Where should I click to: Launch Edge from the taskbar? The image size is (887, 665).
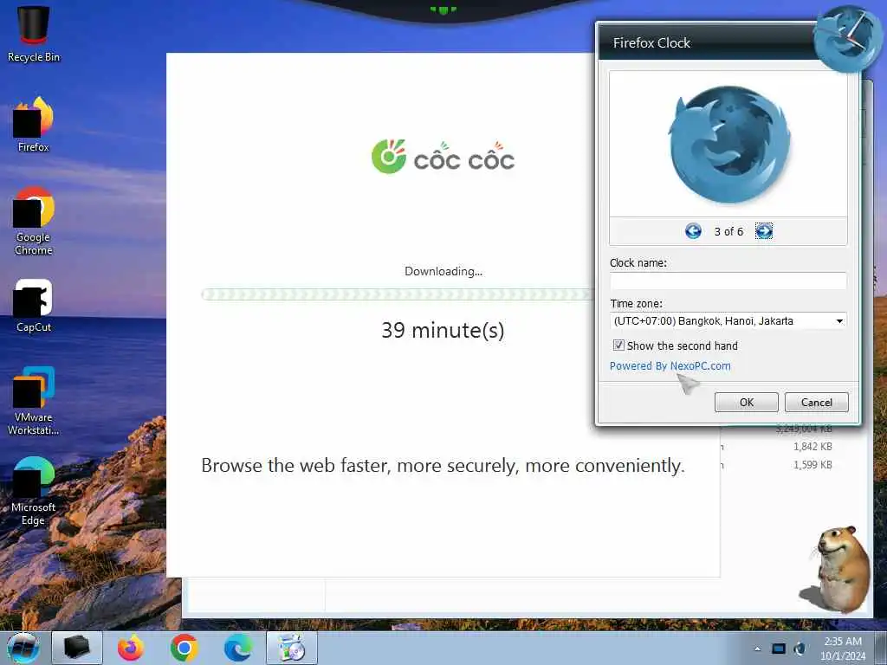[238, 648]
